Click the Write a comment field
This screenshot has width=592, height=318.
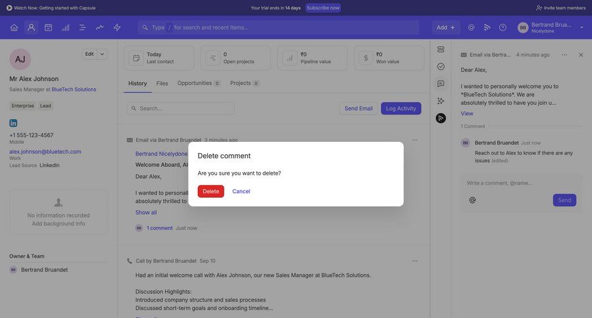click(520, 183)
